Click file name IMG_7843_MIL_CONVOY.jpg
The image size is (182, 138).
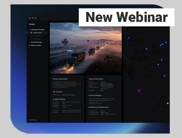[x=71, y=102]
